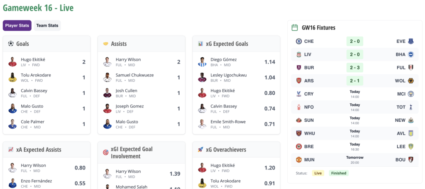Viewport: 425px width, 189px height.
Task: Click the green Finished status badge
Action: (x=339, y=173)
